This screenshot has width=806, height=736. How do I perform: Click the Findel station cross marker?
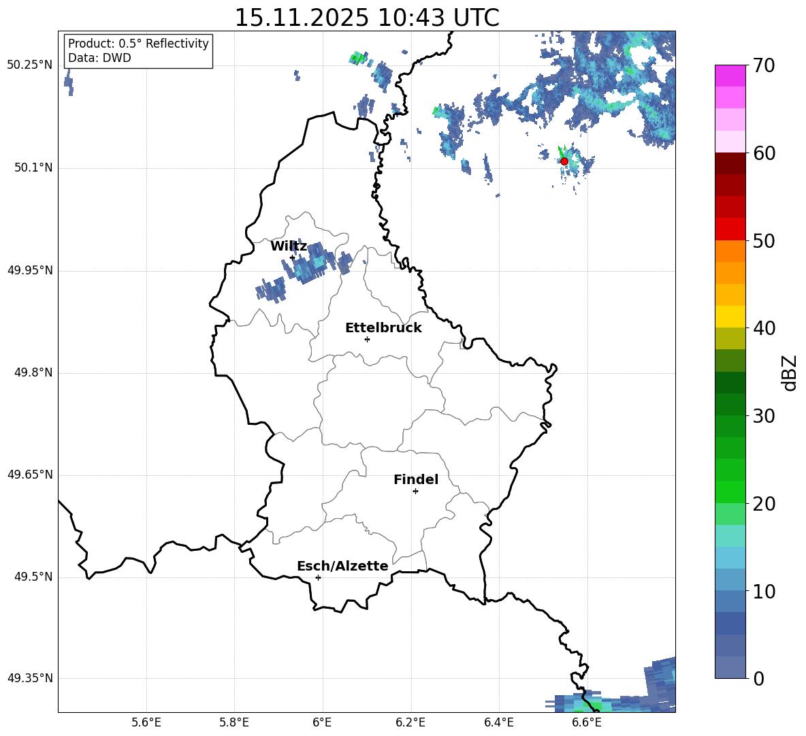point(415,491)
